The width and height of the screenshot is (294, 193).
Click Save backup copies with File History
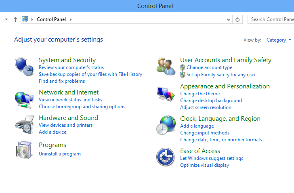90,74
